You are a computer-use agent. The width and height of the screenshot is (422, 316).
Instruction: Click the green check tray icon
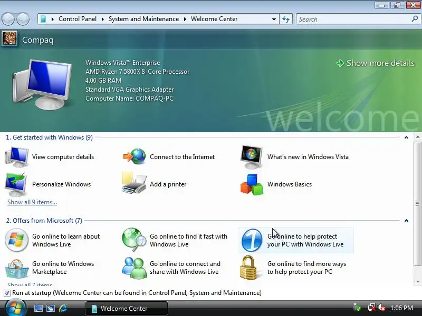click(357, 308)
